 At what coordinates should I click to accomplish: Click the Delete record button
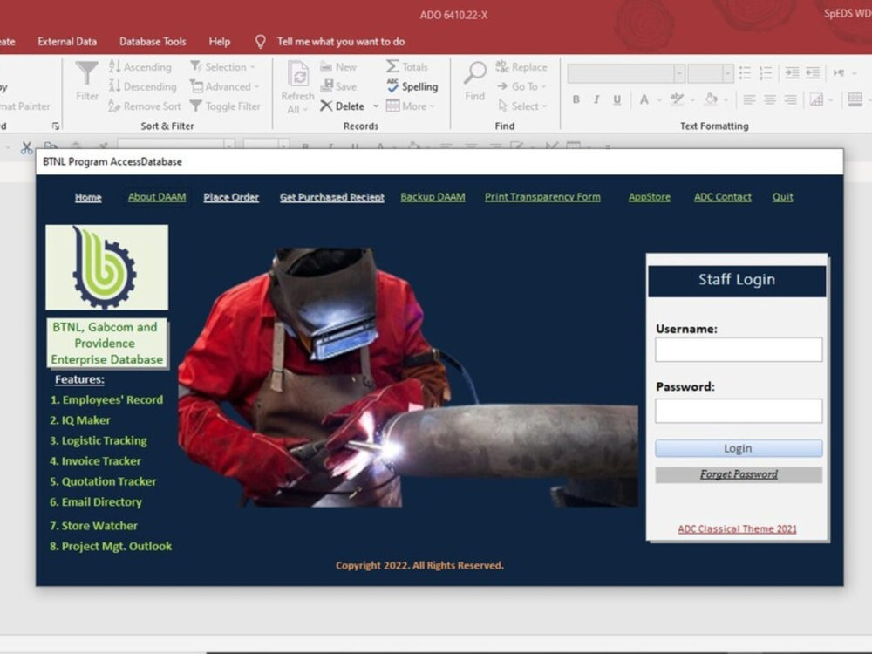pos(342,106)
